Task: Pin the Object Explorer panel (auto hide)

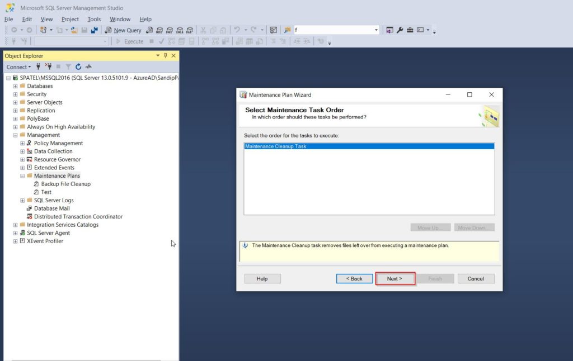Action: tap(166, 55)
